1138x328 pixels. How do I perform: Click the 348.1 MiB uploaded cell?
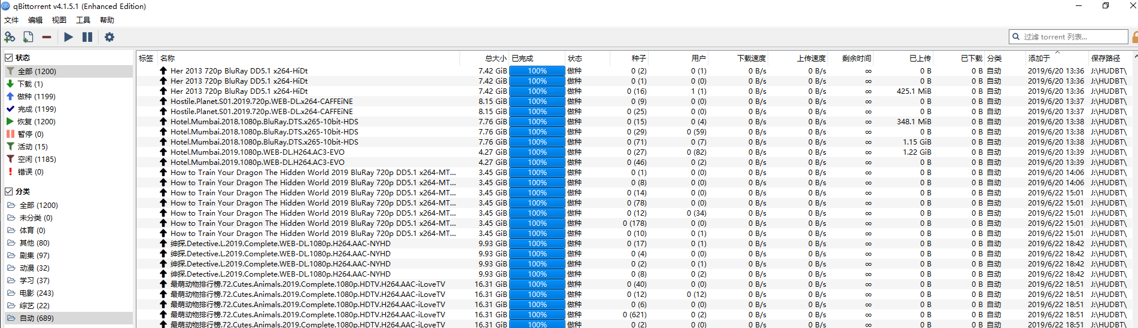tap(914, 122)
